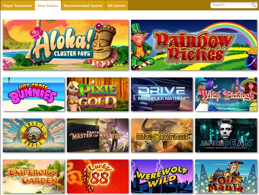Open Fantasini Master of Mystery game
The width and height of the screenshot is (259, 195).
tap(98, 135)
